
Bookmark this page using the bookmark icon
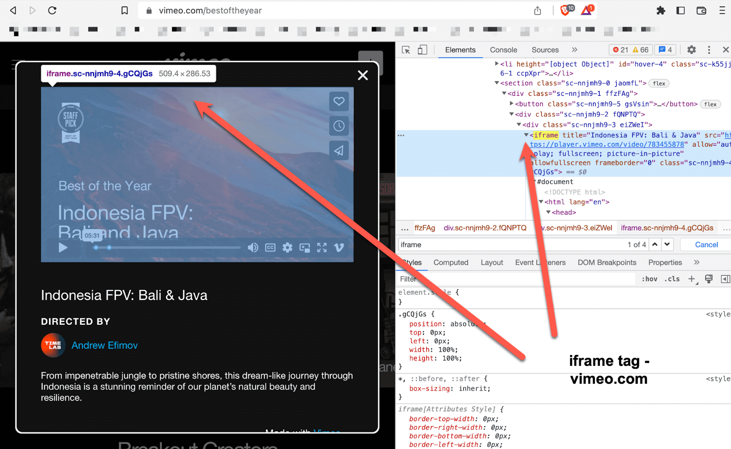124,10
